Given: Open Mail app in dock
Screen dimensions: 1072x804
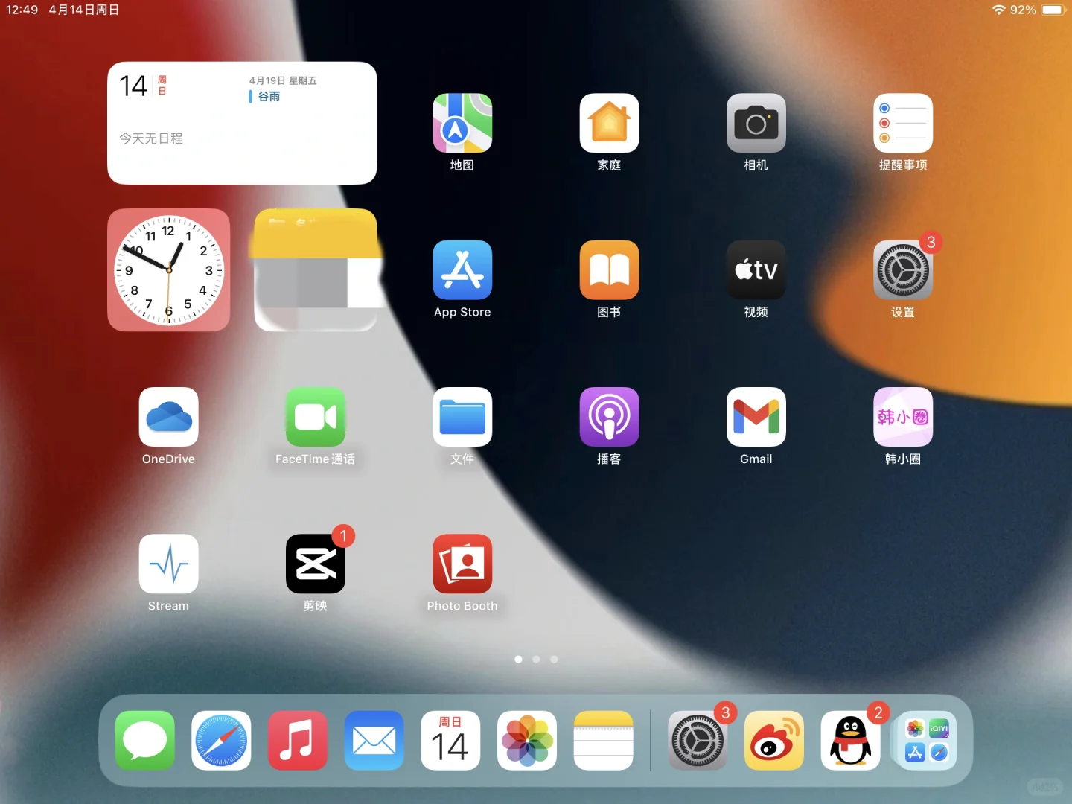Looking at the screenshot, I should pos(374,741).
